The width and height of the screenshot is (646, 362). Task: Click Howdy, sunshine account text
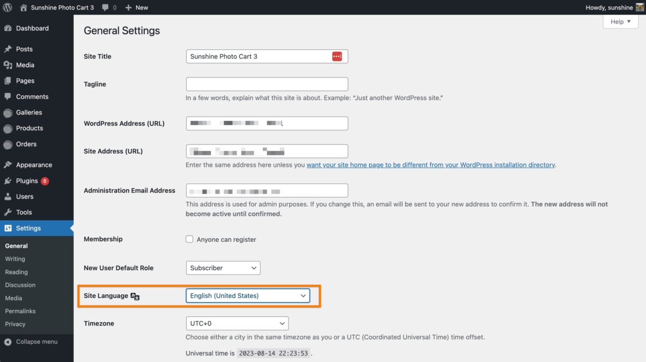point(609,8)
